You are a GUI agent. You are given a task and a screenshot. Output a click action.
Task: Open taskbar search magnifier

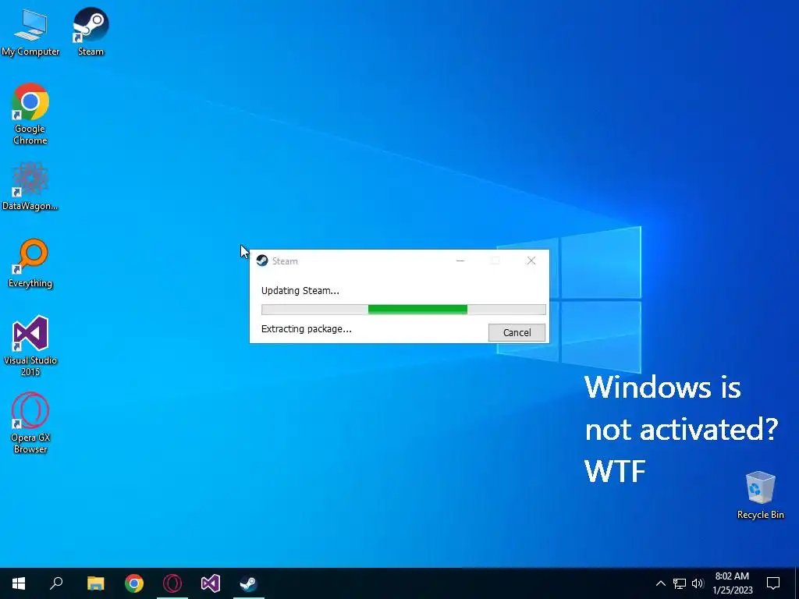click(56, 583)
